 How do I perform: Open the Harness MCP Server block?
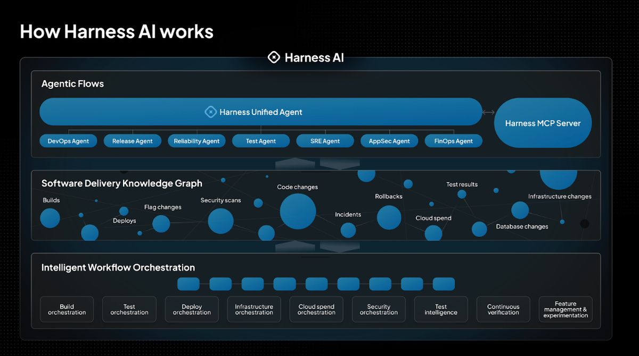pos(543,123)
